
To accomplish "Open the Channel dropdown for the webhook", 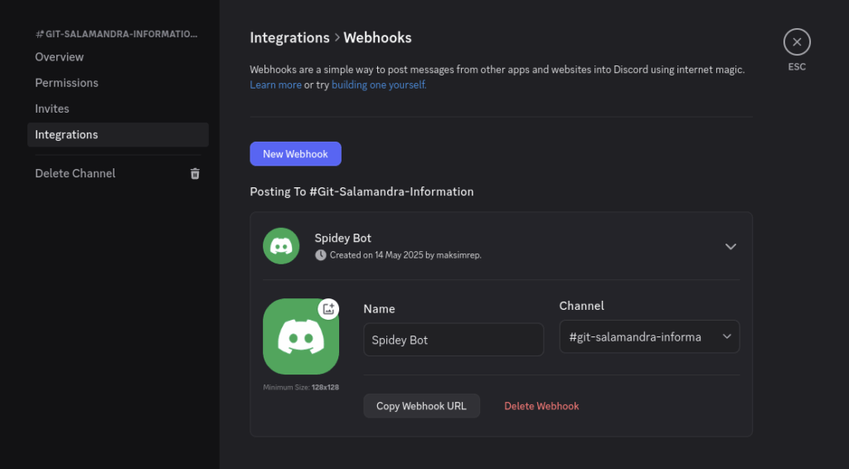I will 649,337.
